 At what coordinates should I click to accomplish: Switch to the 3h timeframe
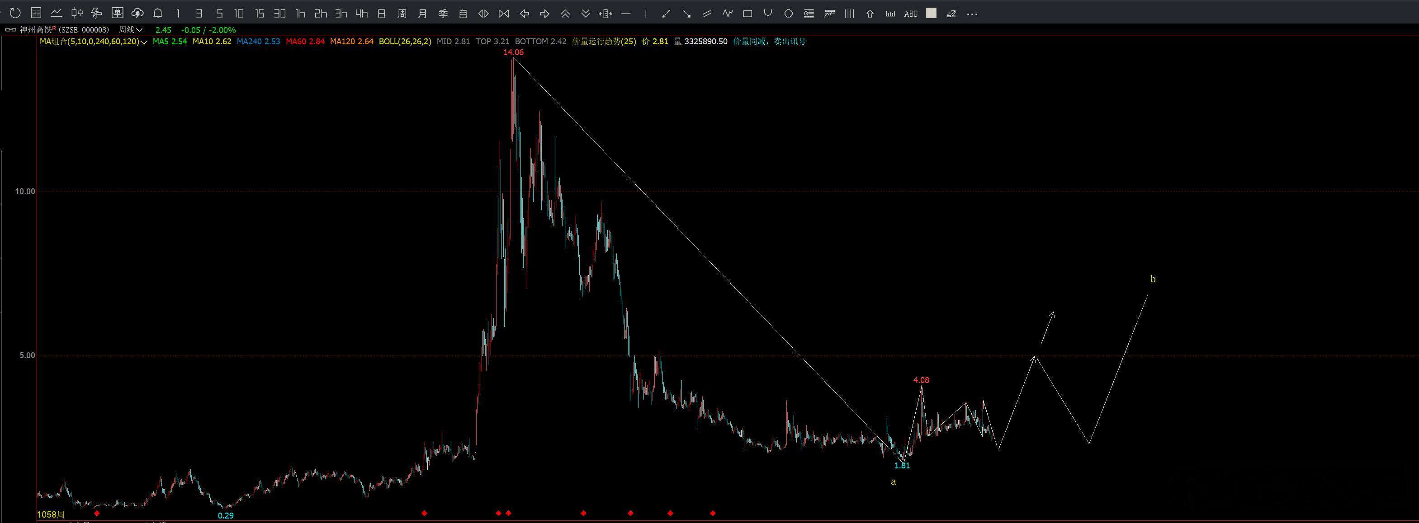[x=341, y=14]
